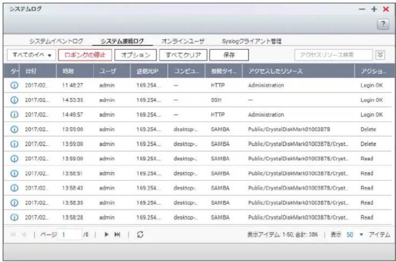Sort by ユーザ column header
The height and width of the screenshot is (262, 396).
click(112, 71)
